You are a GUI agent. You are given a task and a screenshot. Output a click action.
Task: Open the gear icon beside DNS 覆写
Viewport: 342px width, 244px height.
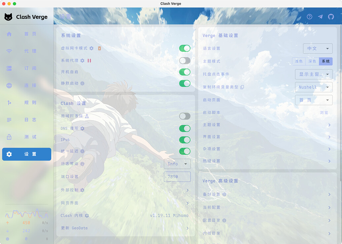(82, 128)
